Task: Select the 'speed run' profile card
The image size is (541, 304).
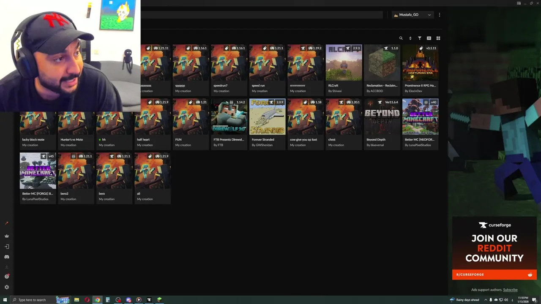Action: pyautogui.click(x=267, y=70)
